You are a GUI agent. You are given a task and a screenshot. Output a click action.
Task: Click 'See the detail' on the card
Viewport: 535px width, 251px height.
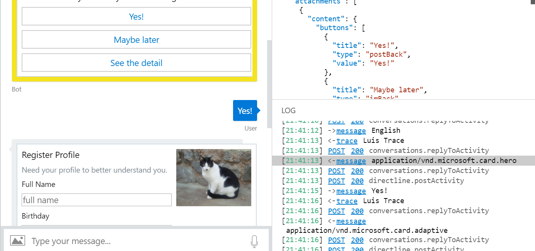click(x=136, y=63)
